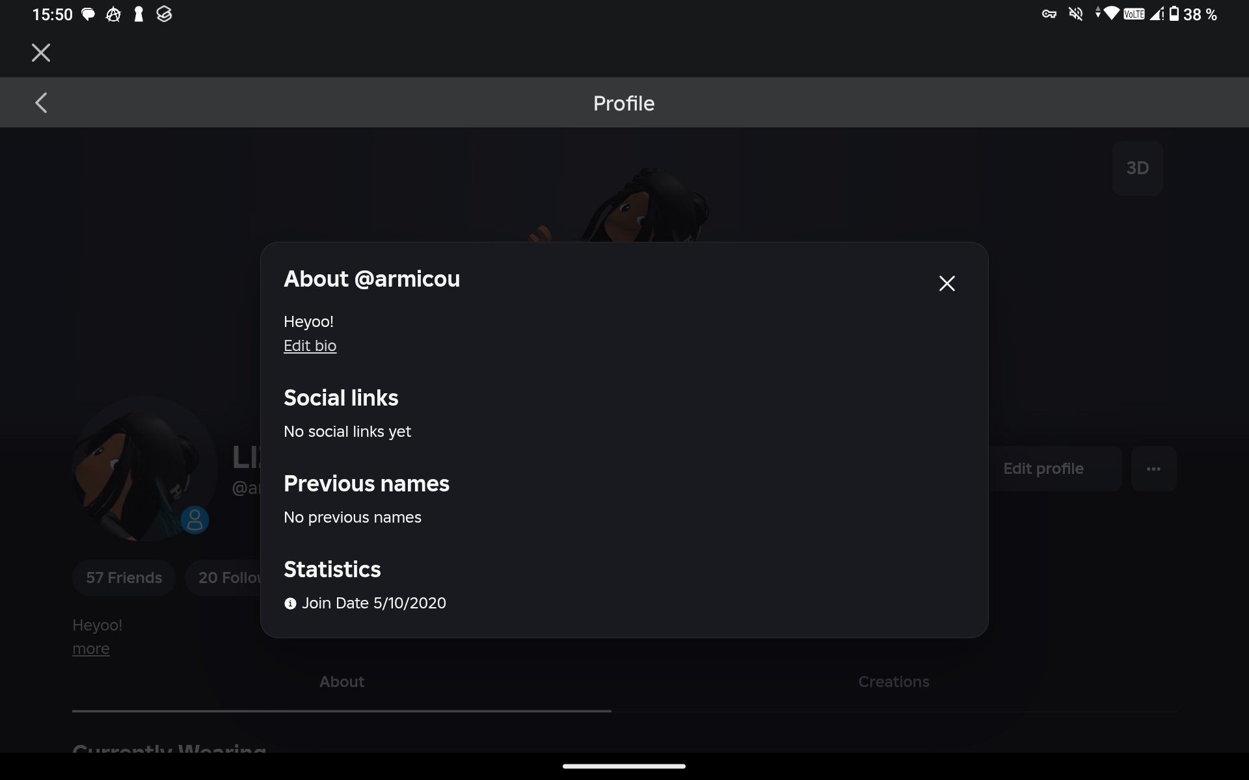Tap the 'About @armicou' heading
Viewport: 1249px width, 780px height.
pos(371,279)
